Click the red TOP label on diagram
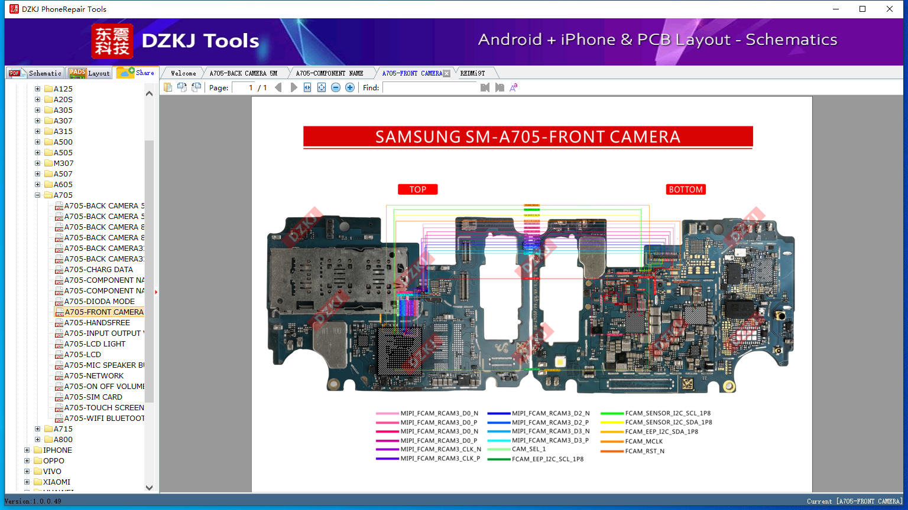The height and width of the screenshot is (510, 908). point(418,189)
